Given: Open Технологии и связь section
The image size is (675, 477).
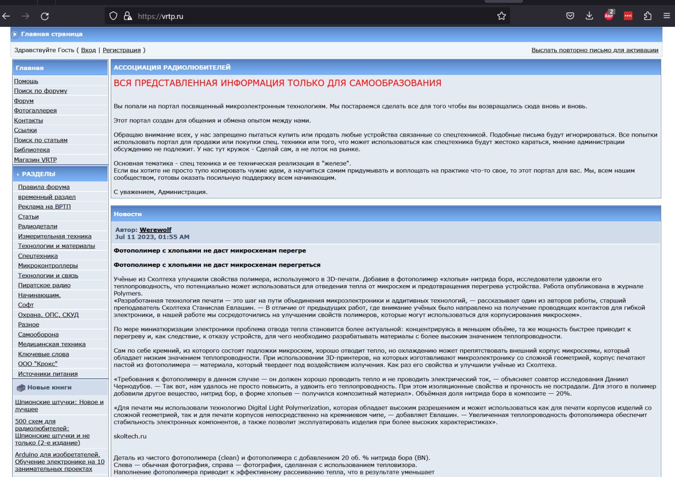Looking at the screenshot, I should click(48, 276).
